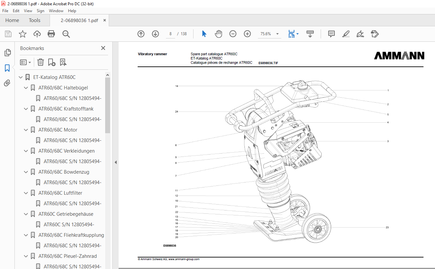
Task: Open the Help menu
Action: tap(72, 11)
